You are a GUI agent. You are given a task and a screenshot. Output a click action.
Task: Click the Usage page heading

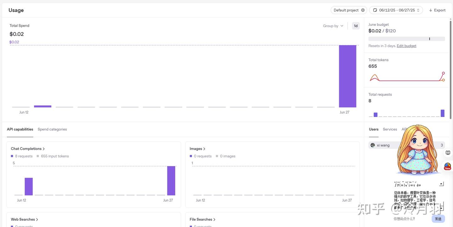click(x=16, y=10)
